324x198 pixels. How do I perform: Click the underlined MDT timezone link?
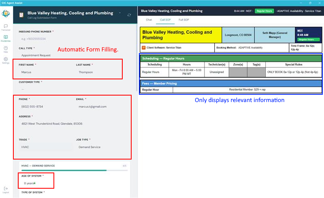[x=300, y=31]
